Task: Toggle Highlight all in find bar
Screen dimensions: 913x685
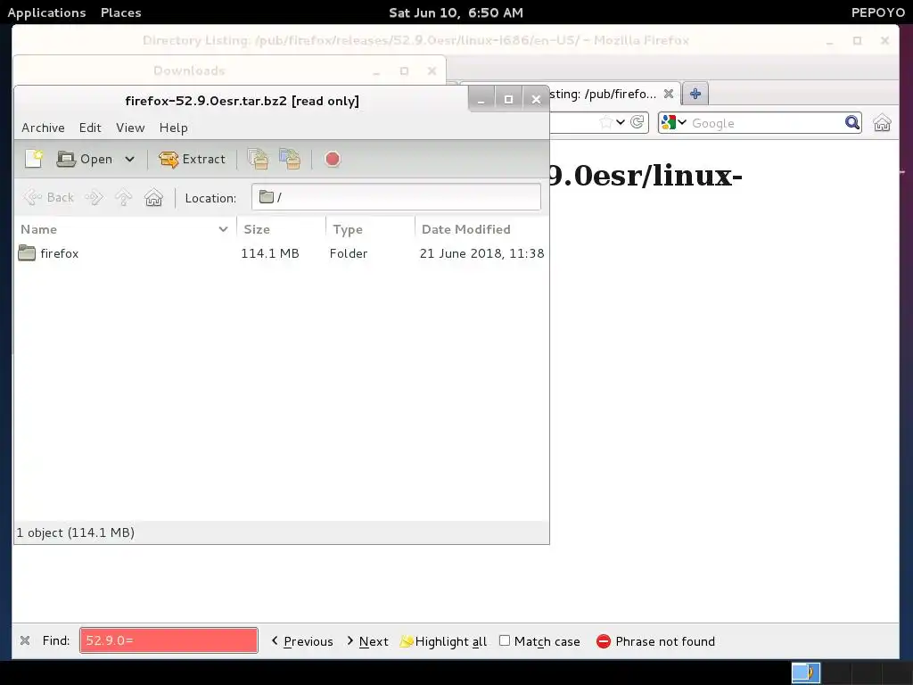Action: coord(444,641)
